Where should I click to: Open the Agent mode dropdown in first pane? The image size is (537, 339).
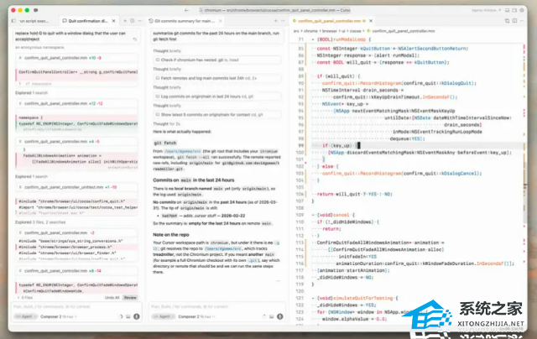(x=26, y=316)
